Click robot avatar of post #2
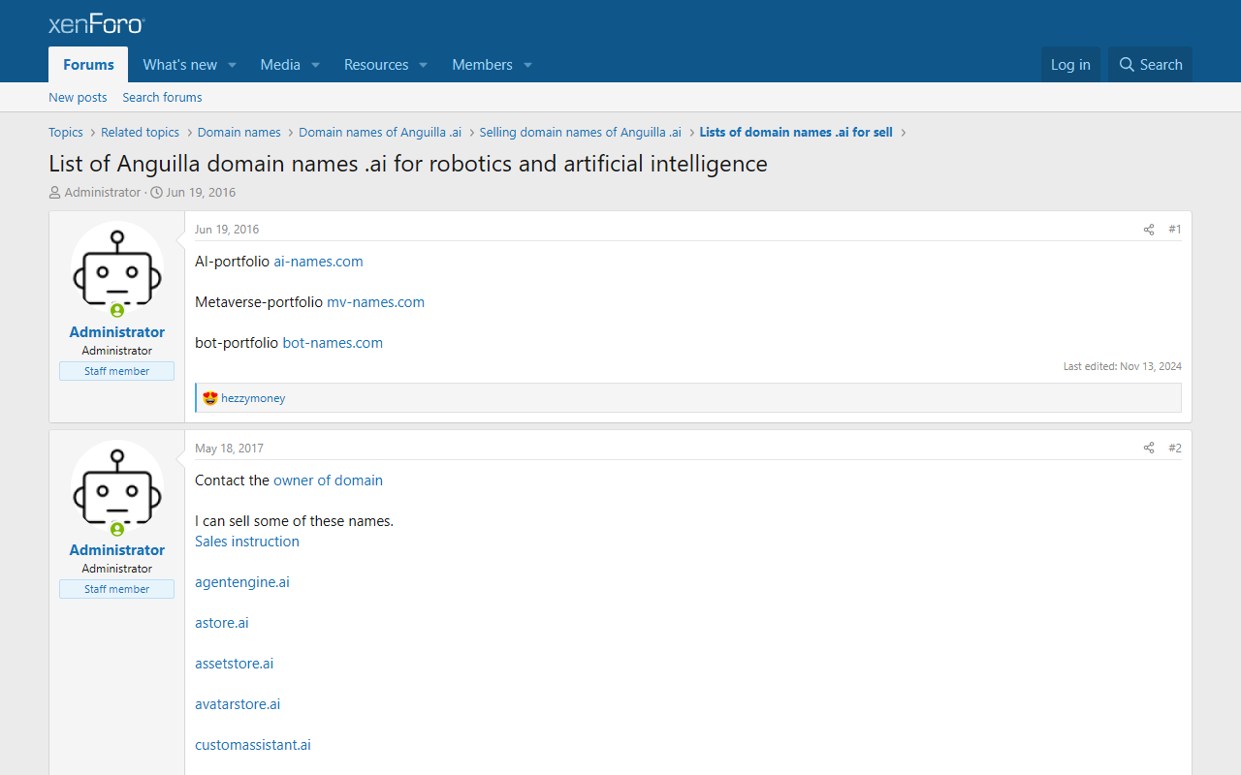The image size is (1241, 775). pos(117,486)
